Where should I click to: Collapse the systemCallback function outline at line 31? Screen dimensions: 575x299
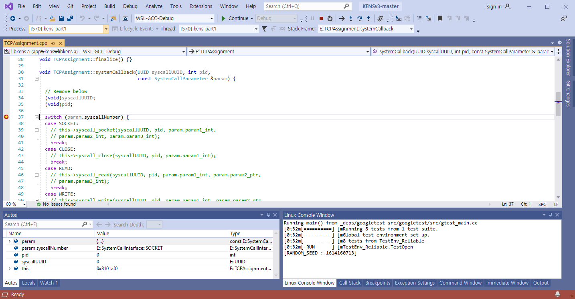pos(36,79)
